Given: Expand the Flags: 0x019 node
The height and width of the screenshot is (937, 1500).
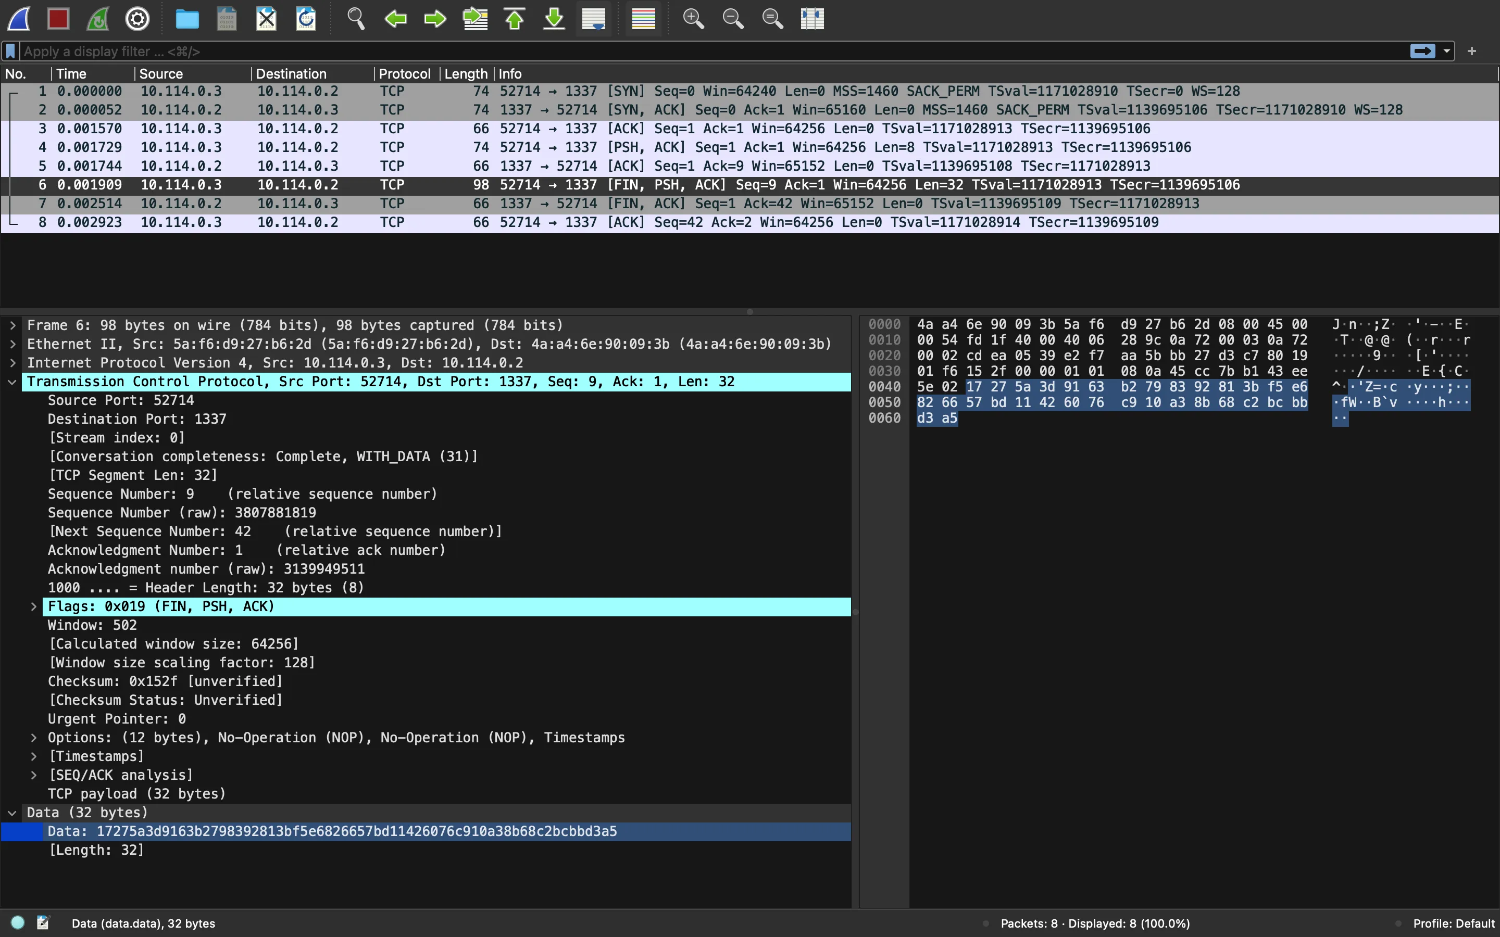Looking at the screenshot, I should click(x=34, y=606).
